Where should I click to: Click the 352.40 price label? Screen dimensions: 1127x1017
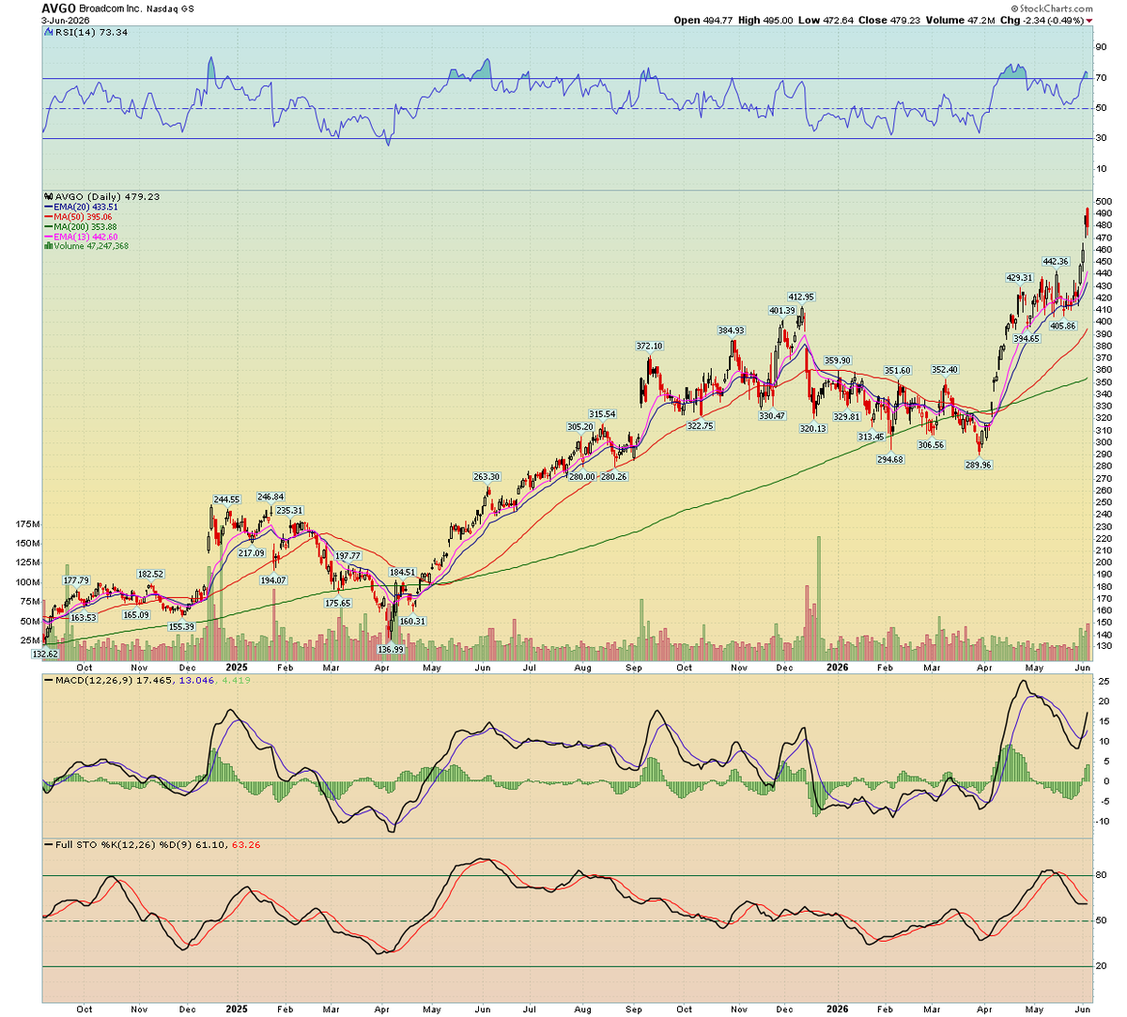point(944,370)
